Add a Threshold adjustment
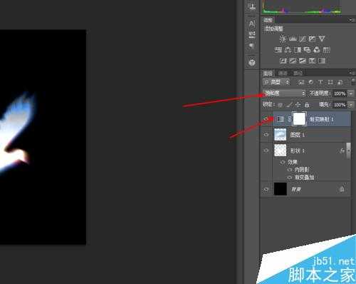 [302, 61]
